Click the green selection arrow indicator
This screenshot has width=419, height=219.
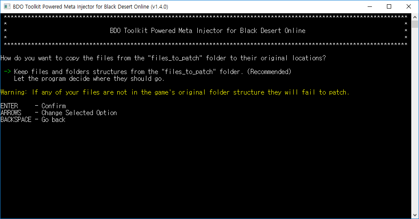(7, 72)
